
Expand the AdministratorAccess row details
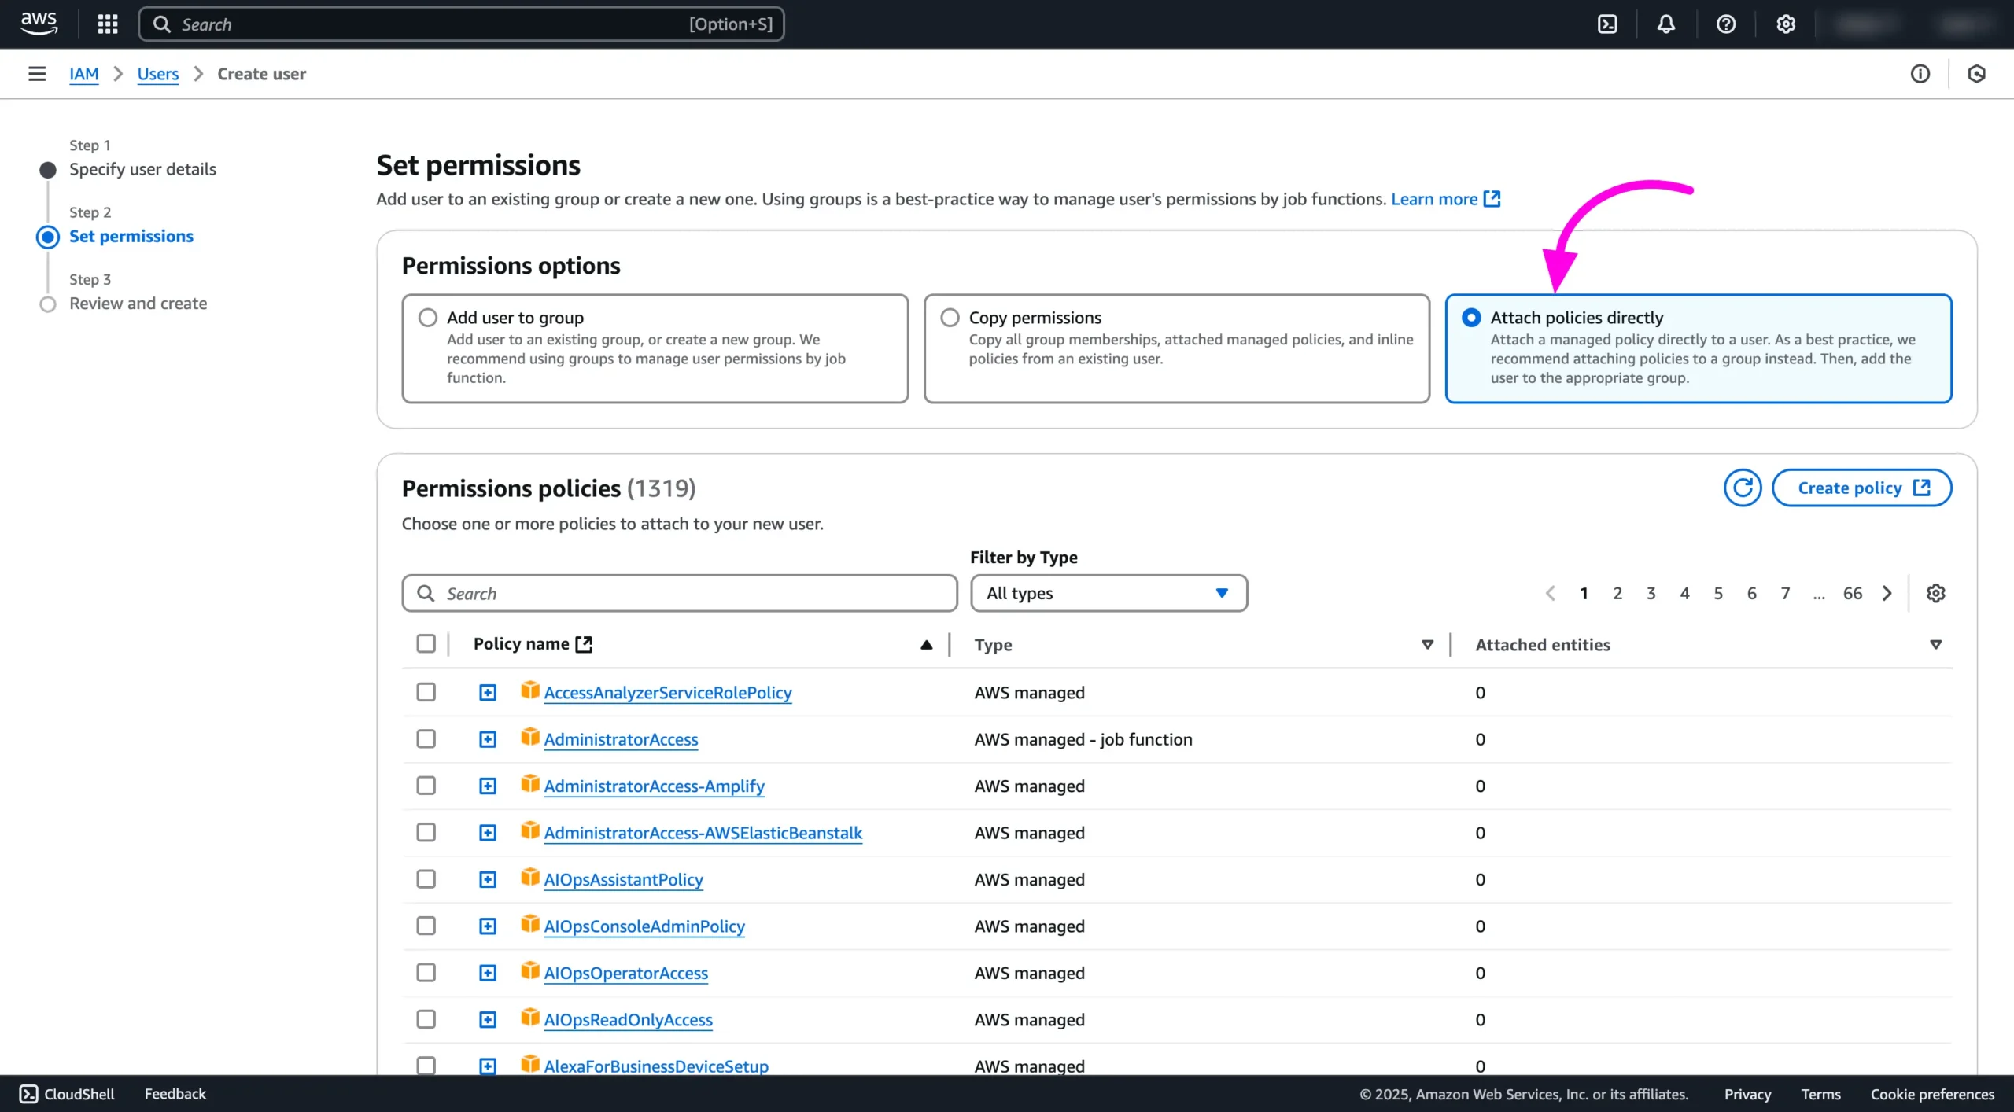488,739
